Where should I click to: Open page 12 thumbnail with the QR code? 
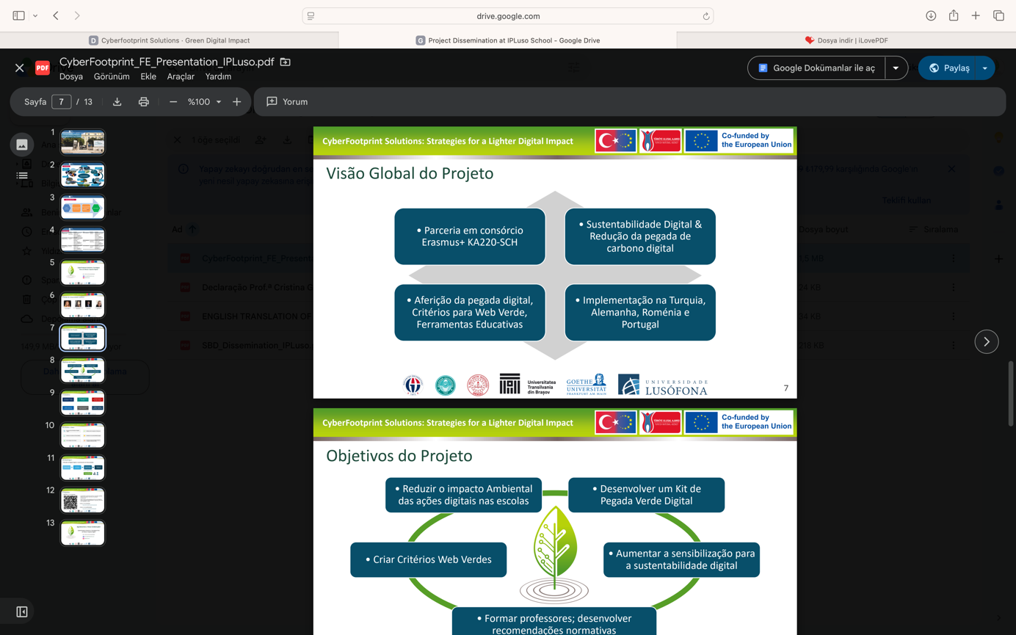[x=83, y=501]
